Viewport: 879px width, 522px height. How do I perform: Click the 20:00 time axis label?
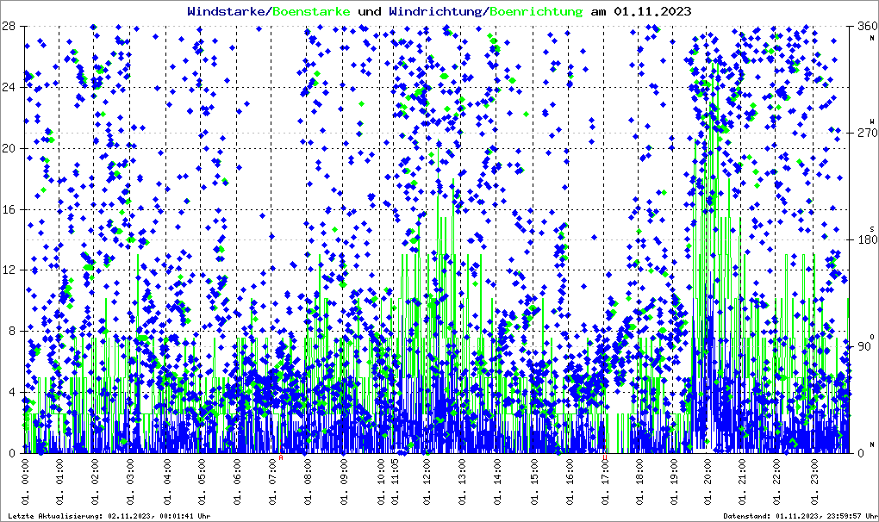707,482
